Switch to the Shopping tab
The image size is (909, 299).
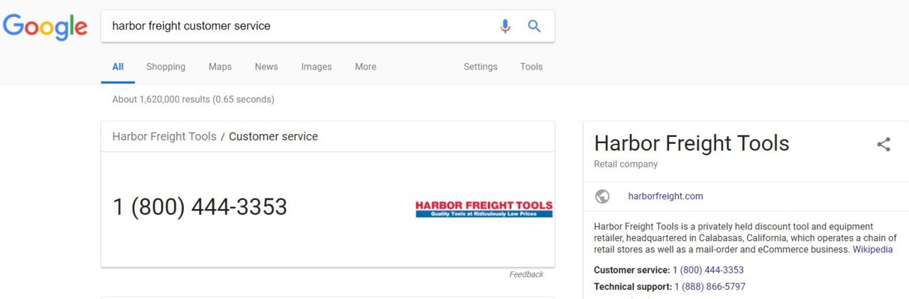pyautogui.click(x=165, y=67)
